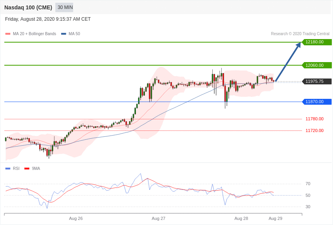Image resolution: width=333 pixels, height=225 pixels.
Task: Click the 12180.00 green price label
Action: point(317,42)
